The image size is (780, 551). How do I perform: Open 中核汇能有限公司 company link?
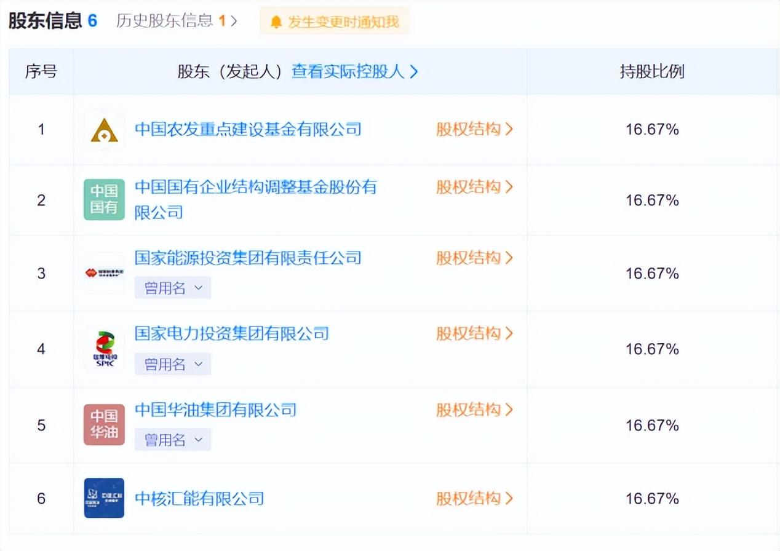[199, 498]
